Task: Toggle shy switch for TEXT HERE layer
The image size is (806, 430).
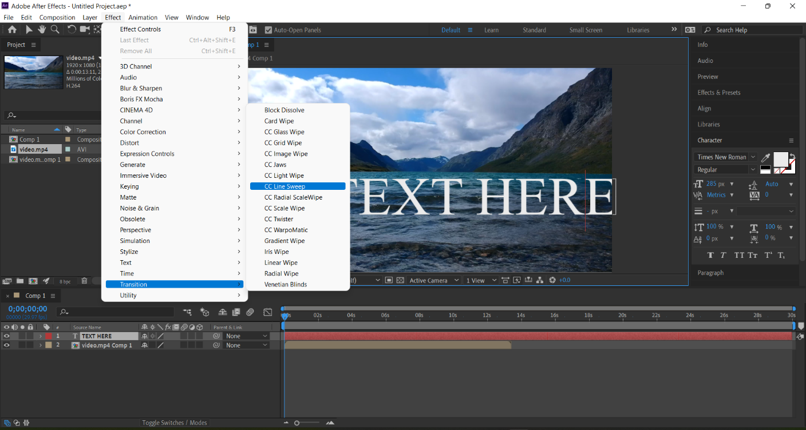Action: [144, 336]
